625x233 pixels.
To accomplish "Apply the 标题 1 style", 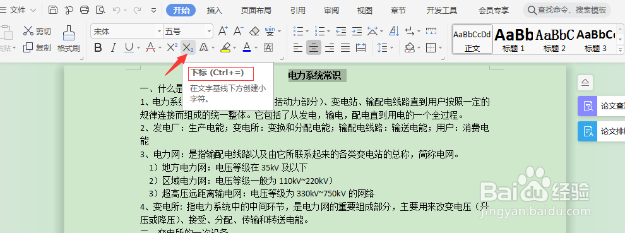I will (x=513, y=39).
